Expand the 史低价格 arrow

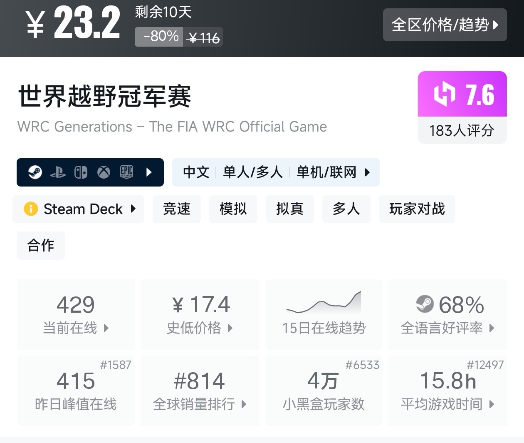pyautogui.click(x=230, y=328)
